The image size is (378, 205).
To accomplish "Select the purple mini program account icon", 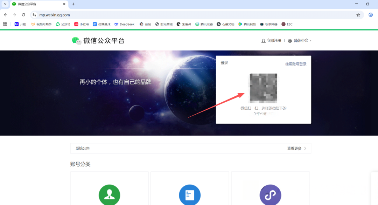I will tap(270, 194).
